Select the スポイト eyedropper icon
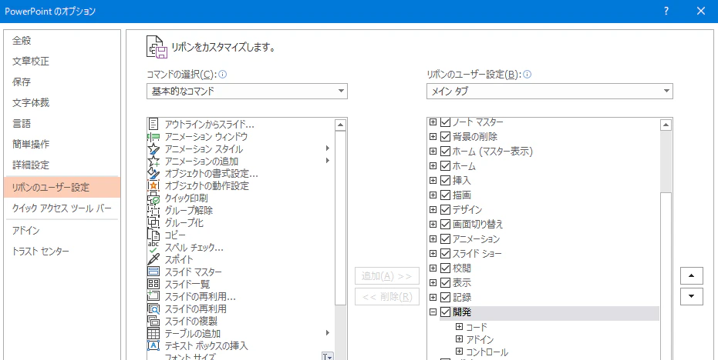 tap(154, 259)
